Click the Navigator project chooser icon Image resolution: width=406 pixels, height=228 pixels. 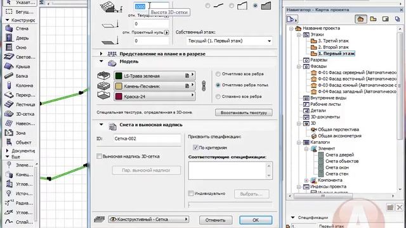click(292, 19)
